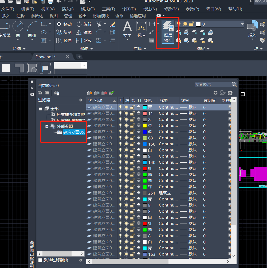
Task: Toggle lock on the layer with color 11
Action: (x=132, y=113)
